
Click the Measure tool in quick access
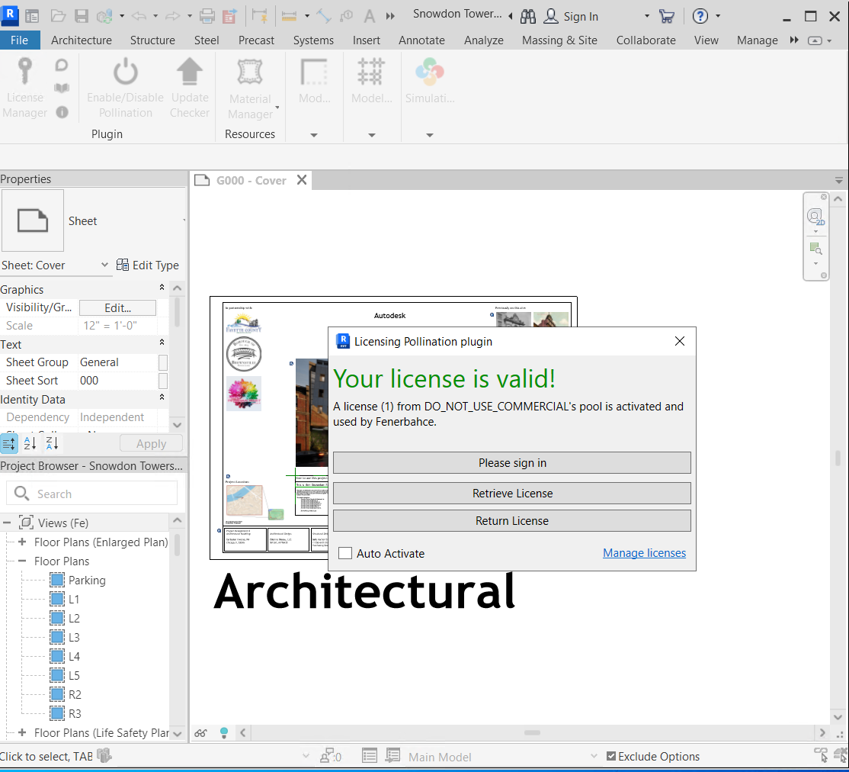(x=289, y=16)
